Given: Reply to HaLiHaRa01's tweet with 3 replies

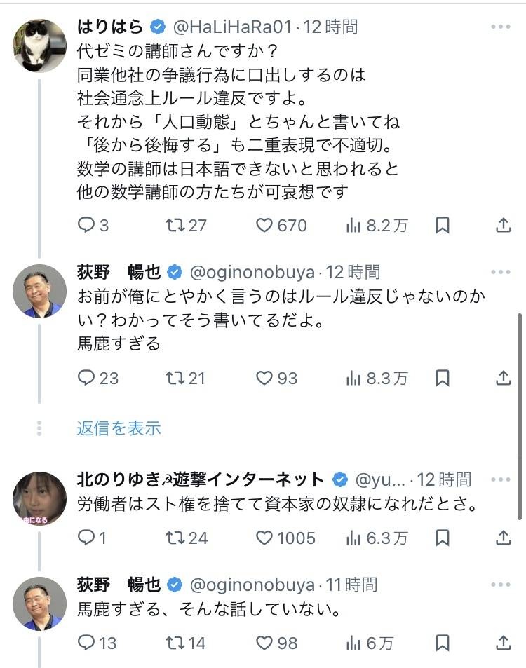Looking at the screenshot, I should 86,225.
